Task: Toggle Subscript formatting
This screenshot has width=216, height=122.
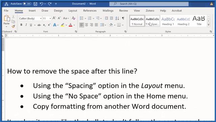Action: pyautogui.click(x=44, y=25)
